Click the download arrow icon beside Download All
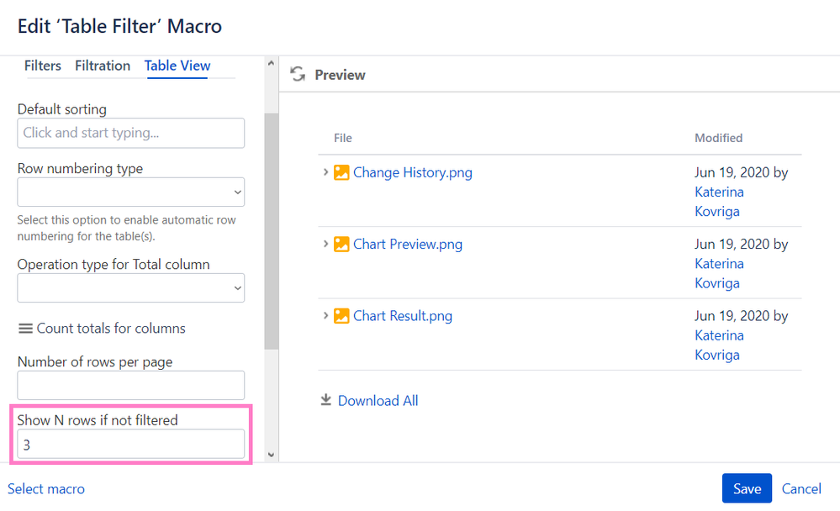The height and width of the screenshot is (511, 840). tap(325, 400)
